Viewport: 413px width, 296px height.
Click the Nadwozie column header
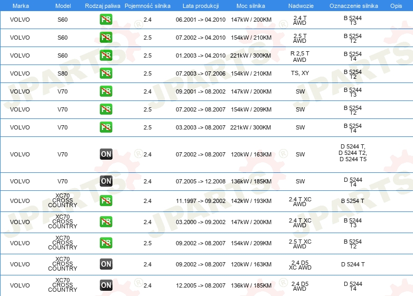(x=301, y=6)
